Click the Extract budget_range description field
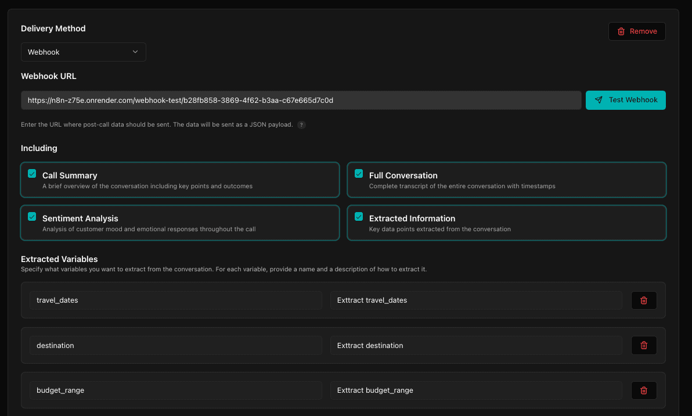This screenshot has width=692, height=416. click(x=476, y=390)
